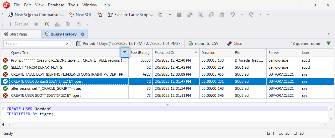Click the Clear history button
The image size is (335, 138).
[235, 44]
